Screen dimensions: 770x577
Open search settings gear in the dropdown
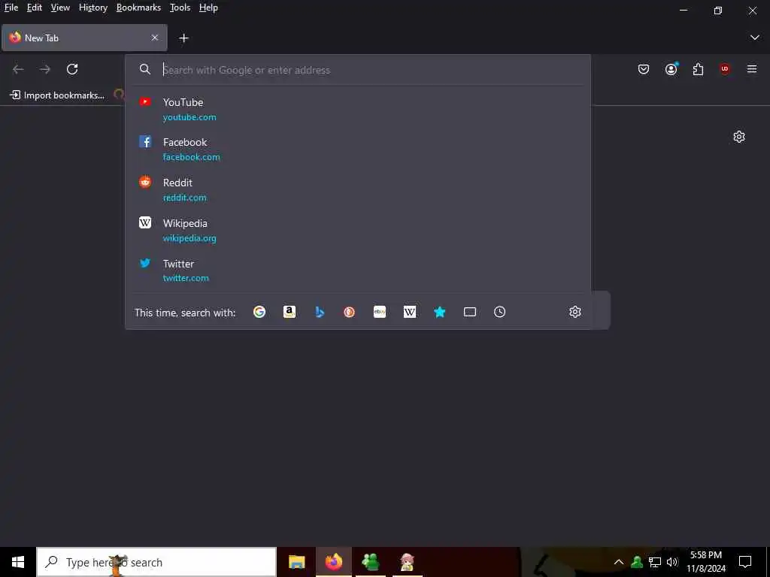tap(575, 312)
